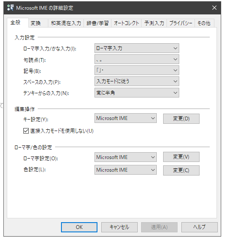225x237 pixels.
Task: Select the 全般 tab
Action: [x=18, y=22]
